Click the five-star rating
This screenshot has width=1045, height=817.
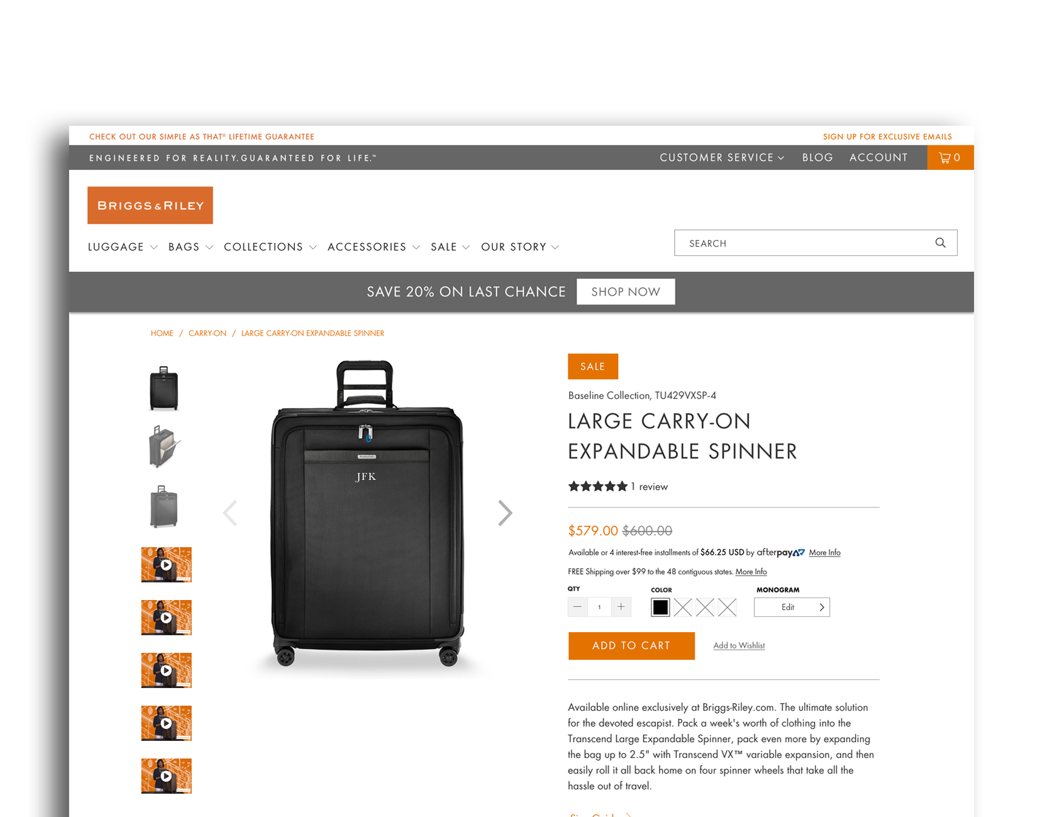pyautogui.click(x=597, y=486)
